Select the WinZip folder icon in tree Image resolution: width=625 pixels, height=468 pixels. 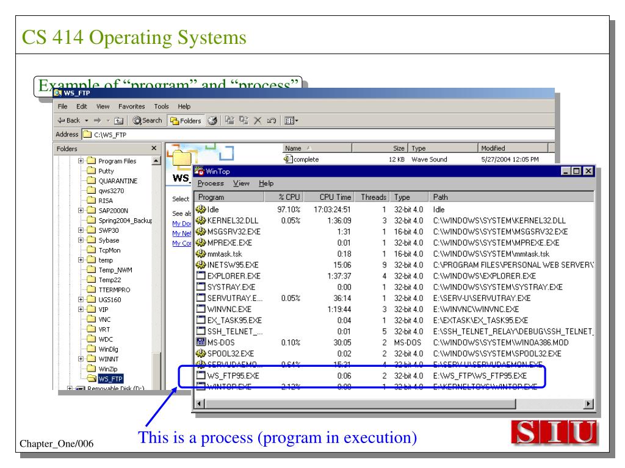pos(92,369)
